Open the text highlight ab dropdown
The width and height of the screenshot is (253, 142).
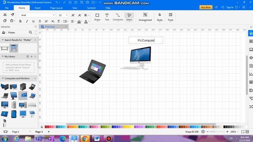pos(79,21)
